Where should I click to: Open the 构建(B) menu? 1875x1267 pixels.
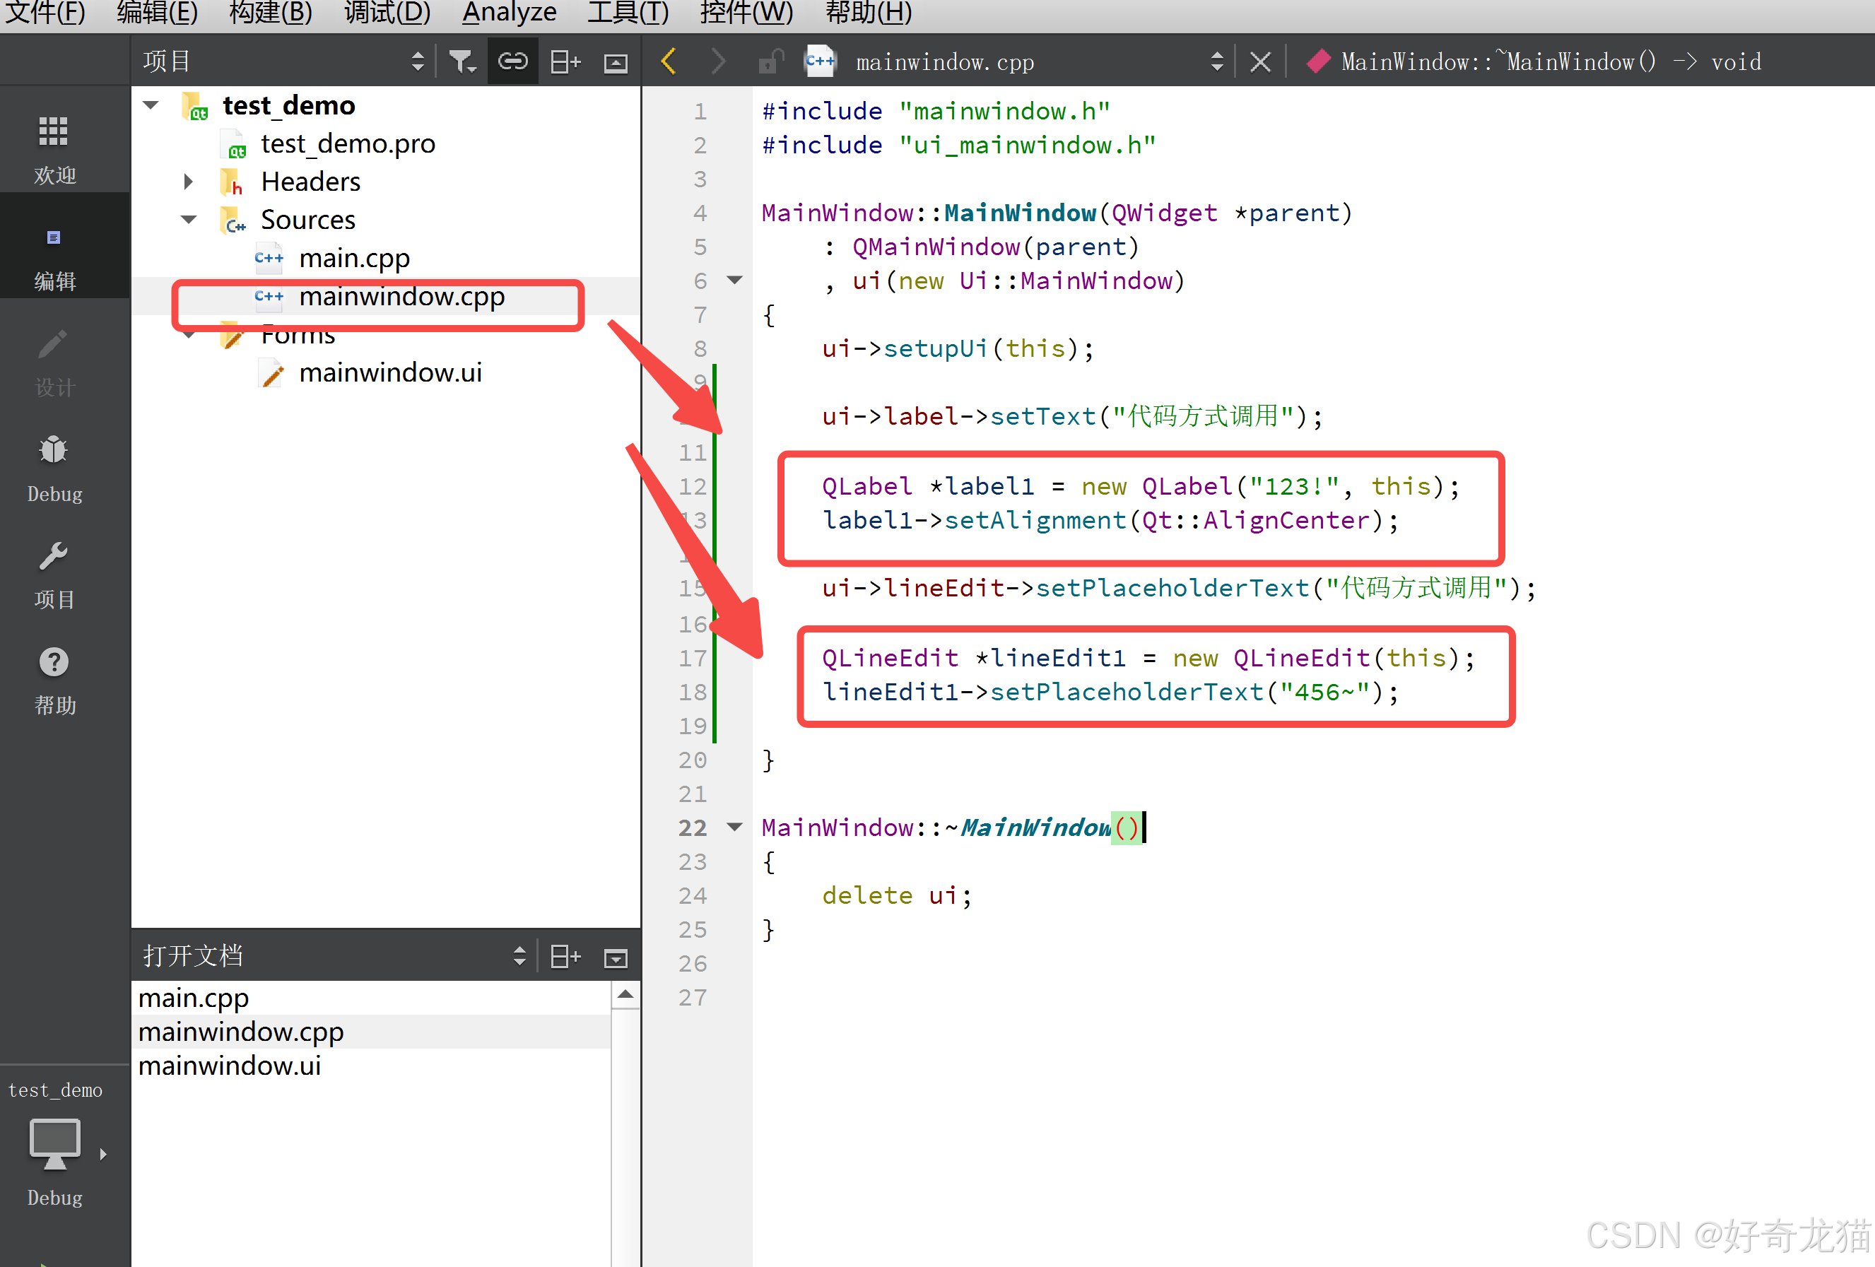(271, 13)
